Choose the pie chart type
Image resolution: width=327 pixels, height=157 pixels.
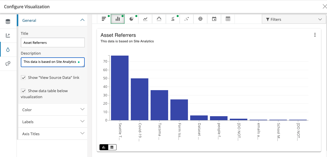(132, 19)
